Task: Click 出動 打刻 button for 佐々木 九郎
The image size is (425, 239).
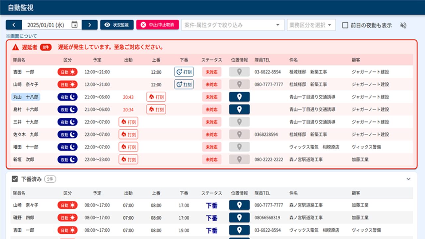Action: coord(128,134)
